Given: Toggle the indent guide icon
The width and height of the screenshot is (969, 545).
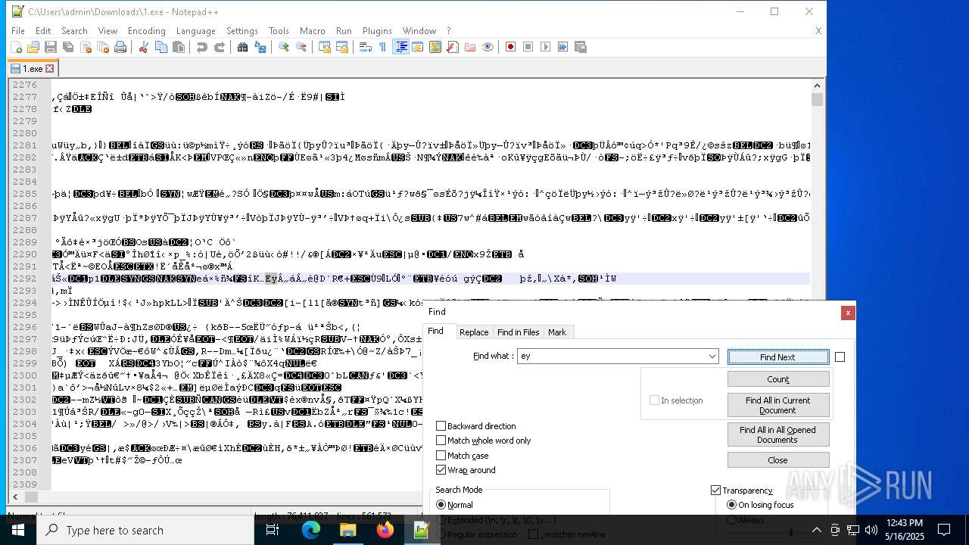Looking at the screenshot, I should (x=400, y=47).
